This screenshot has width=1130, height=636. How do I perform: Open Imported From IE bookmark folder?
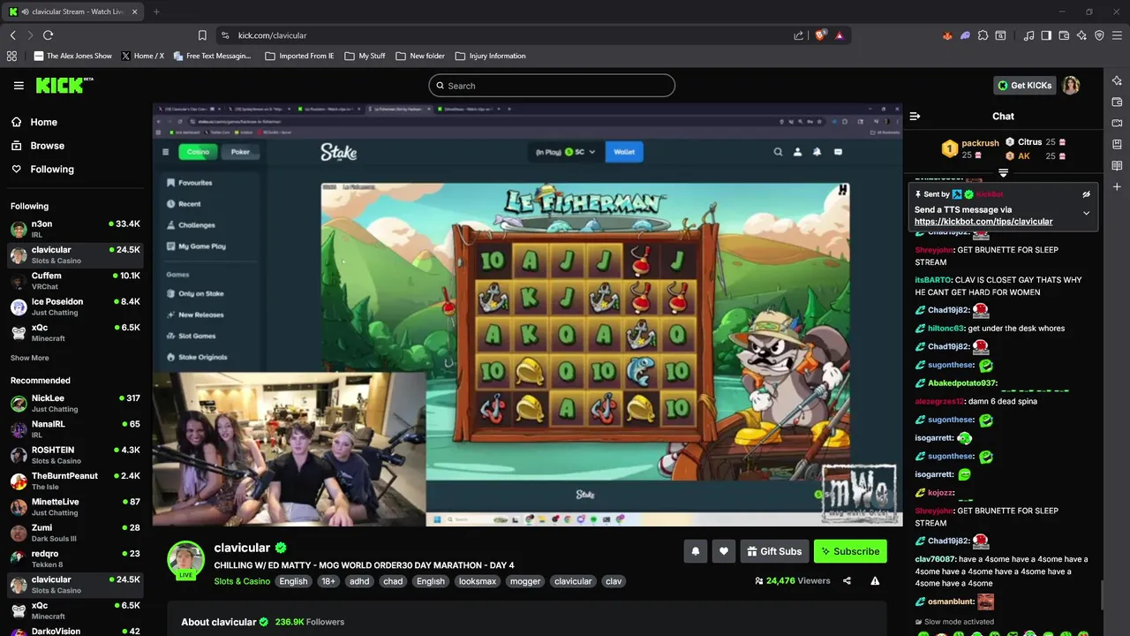click(299, 56)
